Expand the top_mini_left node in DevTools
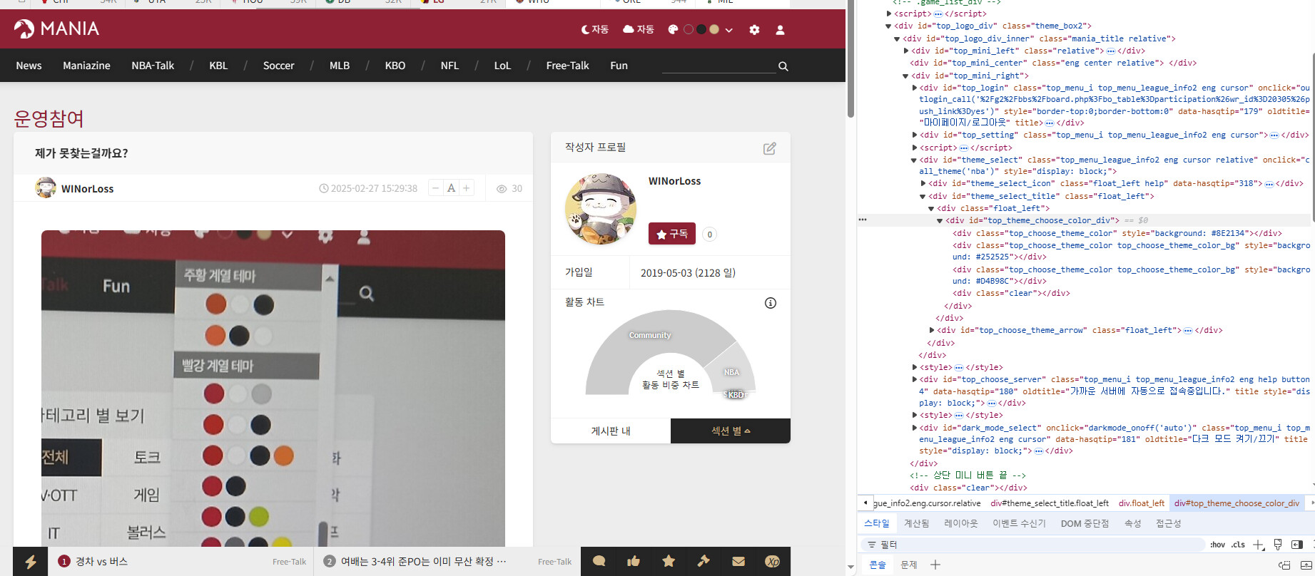The width and height of the screenshot is (1315, 576). 906,51
